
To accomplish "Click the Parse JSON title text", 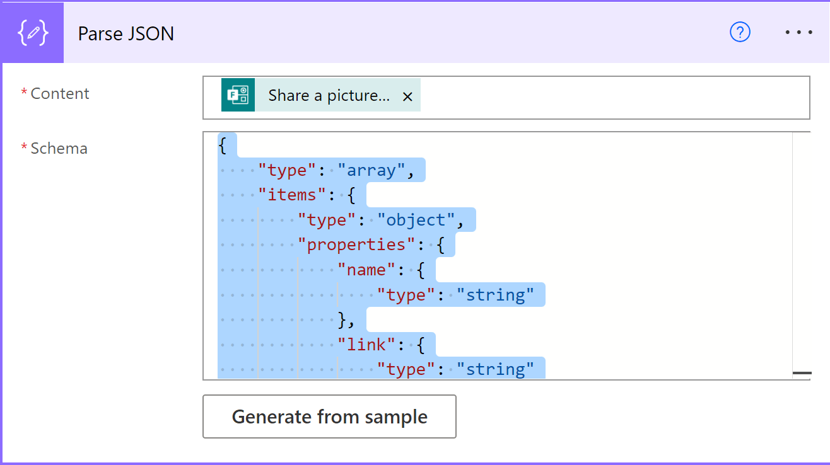I will [x=126, y=34].
